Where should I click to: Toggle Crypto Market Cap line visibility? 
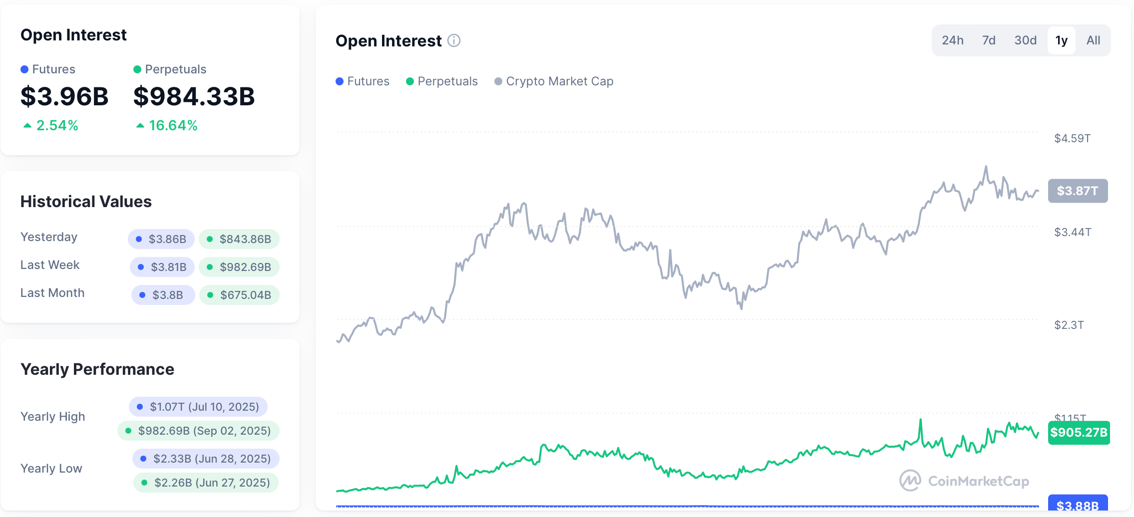tap(554, 81)
